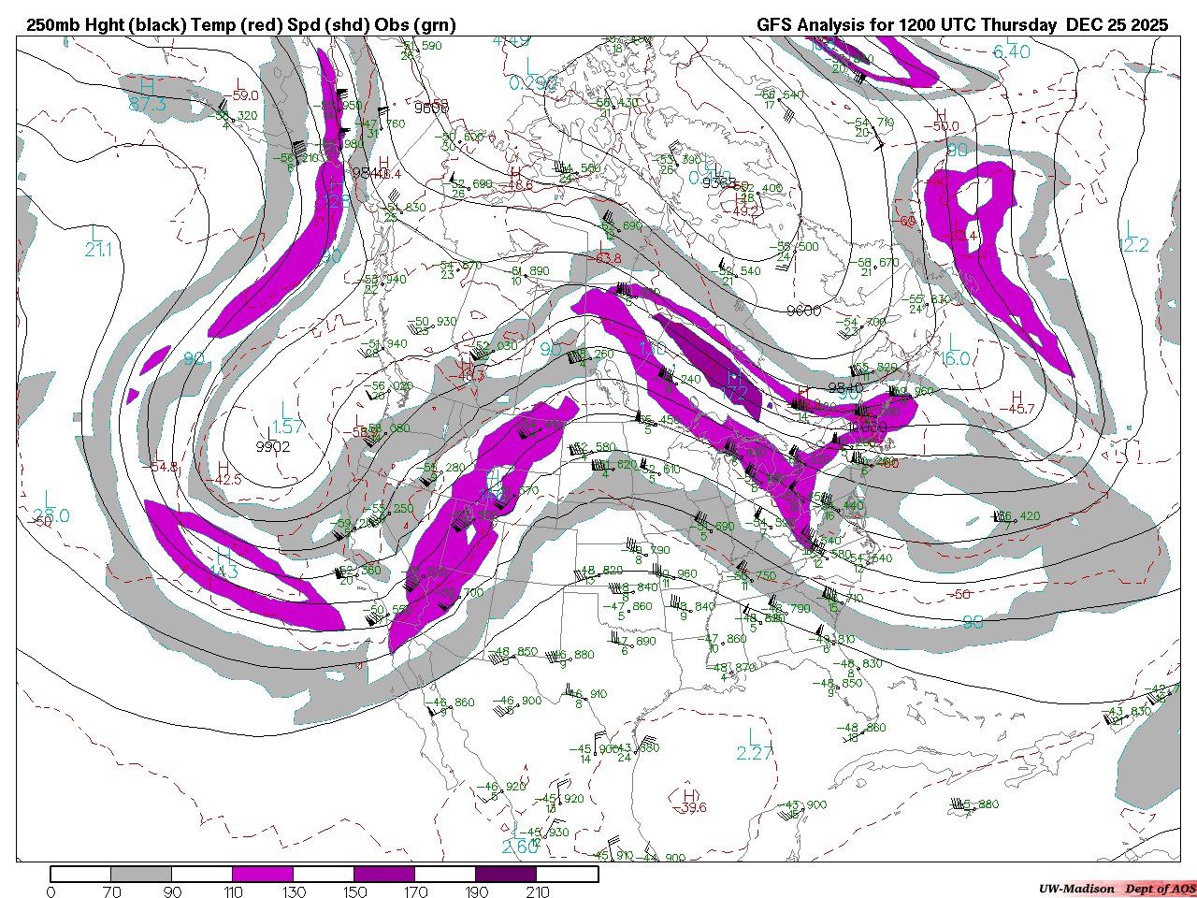1197x898 pixels.
Task: Click the GFS Analysis date title text
Action: click(962, 25)
